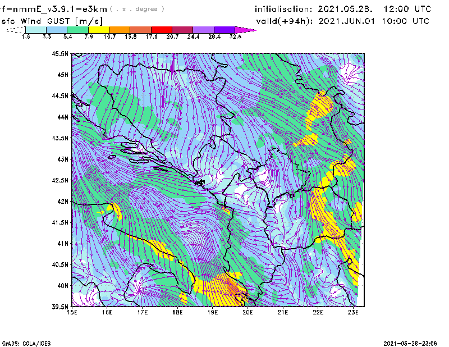Click the legend value '7.9'
The height and width of the screenshot is (347, 449).
point(89,36)
